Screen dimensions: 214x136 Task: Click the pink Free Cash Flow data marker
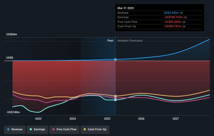click(x=115, y=98)
